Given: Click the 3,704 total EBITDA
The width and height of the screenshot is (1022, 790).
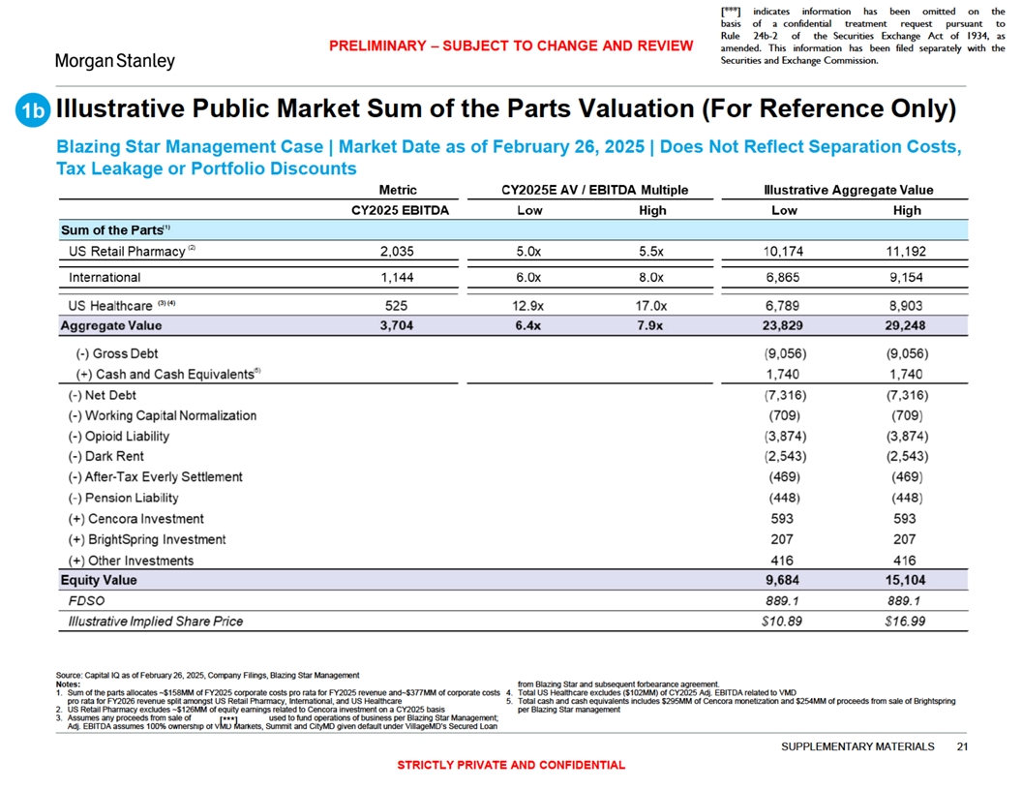Looking at the screenshot, I should [397, 325].
